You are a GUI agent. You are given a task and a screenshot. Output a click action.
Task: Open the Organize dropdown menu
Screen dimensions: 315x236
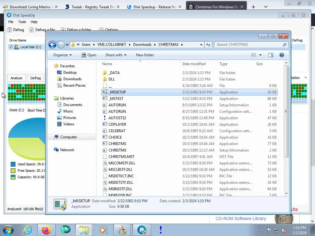coord(62,55)
